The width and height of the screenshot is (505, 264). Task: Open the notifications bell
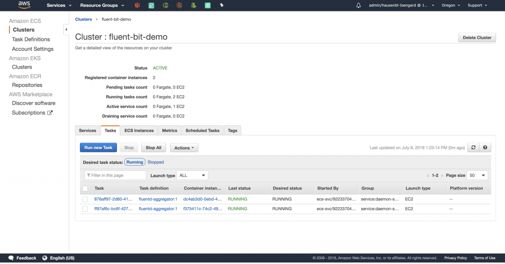point(359,5)
